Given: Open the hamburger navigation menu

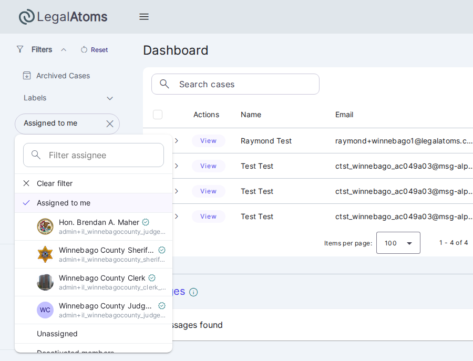Looking at the screenshot, I should pyautogui.click(x=144, y=17).
